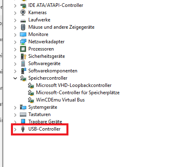This screenshot has height=167, width=196.
Task: Click the Sicherheitsgeräte key icon
Action: pos(23,56)
